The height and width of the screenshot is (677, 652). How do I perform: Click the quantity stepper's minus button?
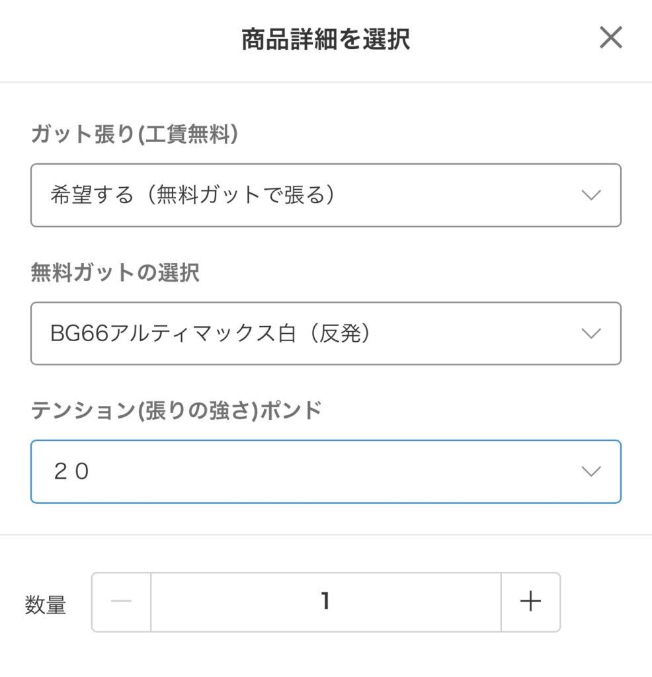point(121,602)
